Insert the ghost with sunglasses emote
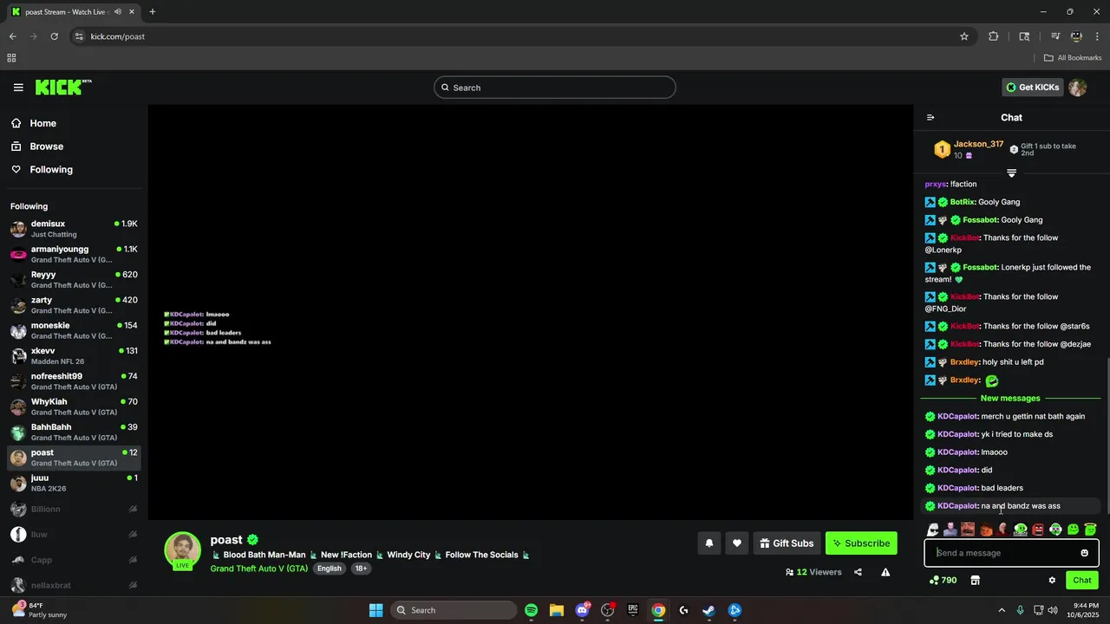Viewport: 1110px width, 624px height. pos(933,530)
